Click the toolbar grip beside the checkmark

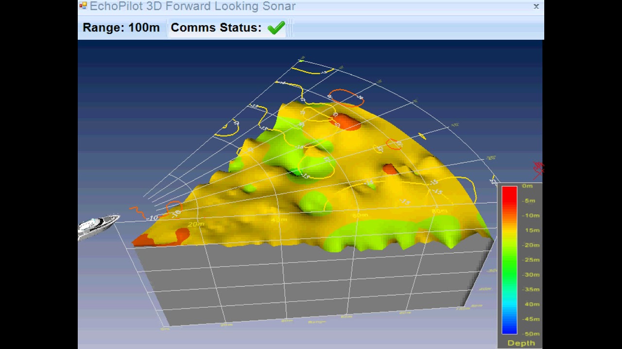point(290,28)
